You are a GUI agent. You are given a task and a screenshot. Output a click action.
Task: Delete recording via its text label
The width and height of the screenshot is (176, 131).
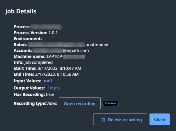click(125, 120)
